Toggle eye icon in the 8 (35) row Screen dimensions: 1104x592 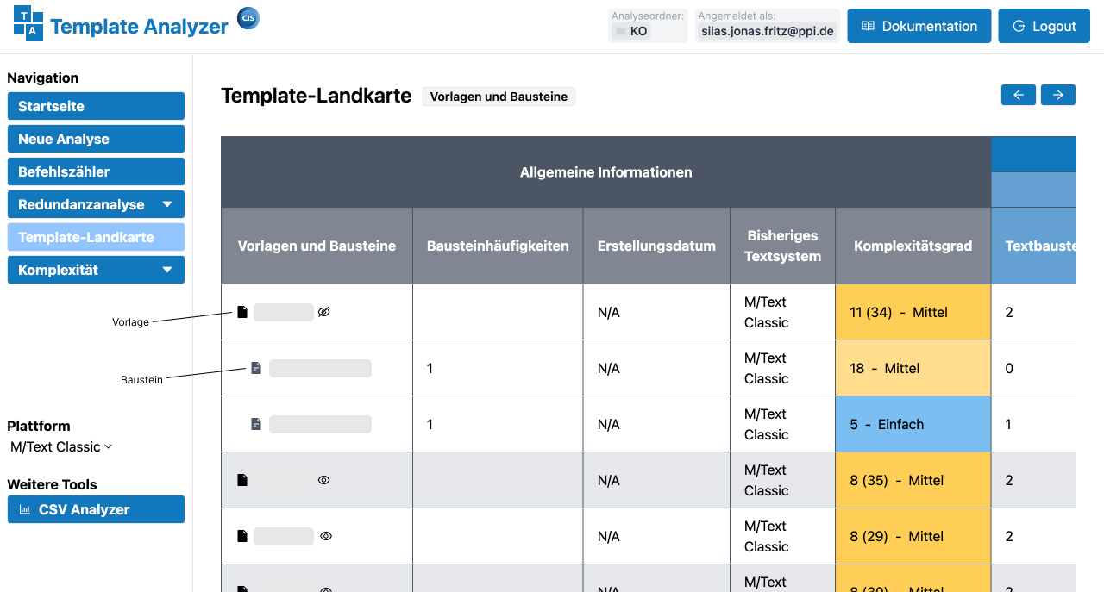click(x=324, y=480)
